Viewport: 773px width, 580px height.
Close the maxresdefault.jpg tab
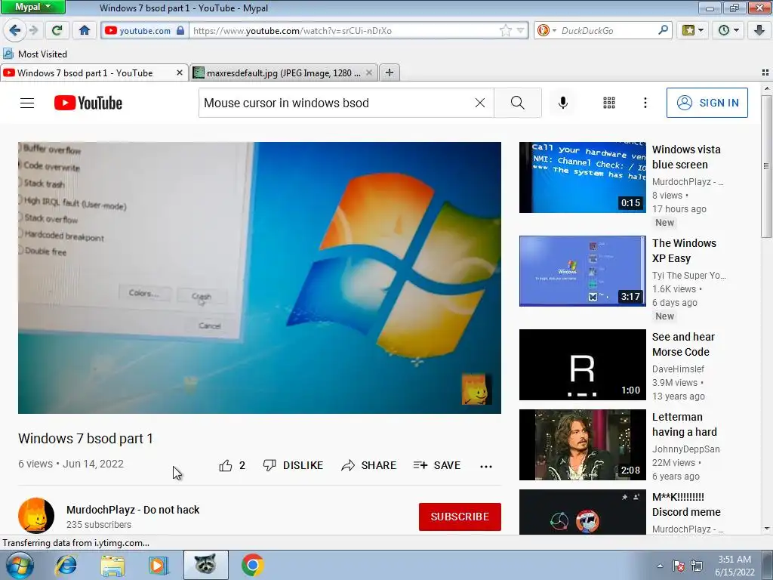click(368, 73)
